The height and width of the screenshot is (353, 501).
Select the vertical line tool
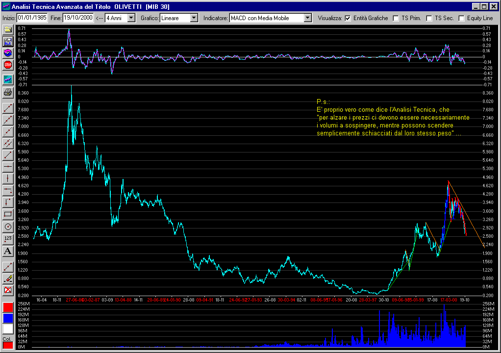8,178
